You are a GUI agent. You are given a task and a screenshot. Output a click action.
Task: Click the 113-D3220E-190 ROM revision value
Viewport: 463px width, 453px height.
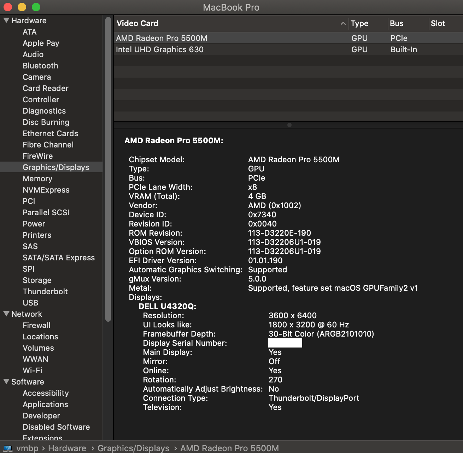(280, 233)
